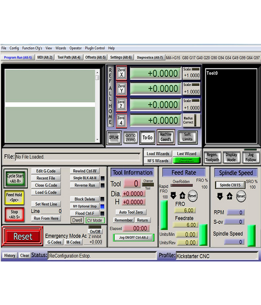
Task: Hit the yellow Feed Hold button
Action: pos(14,197)
